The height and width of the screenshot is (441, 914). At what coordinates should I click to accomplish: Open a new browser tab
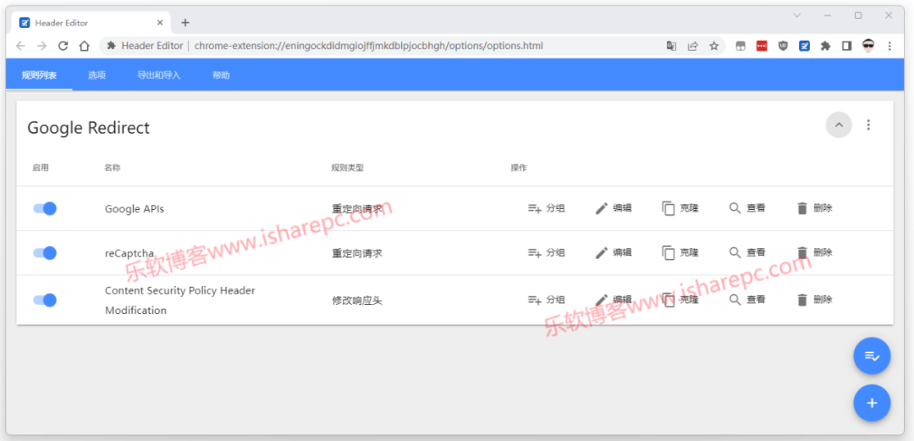185,23
